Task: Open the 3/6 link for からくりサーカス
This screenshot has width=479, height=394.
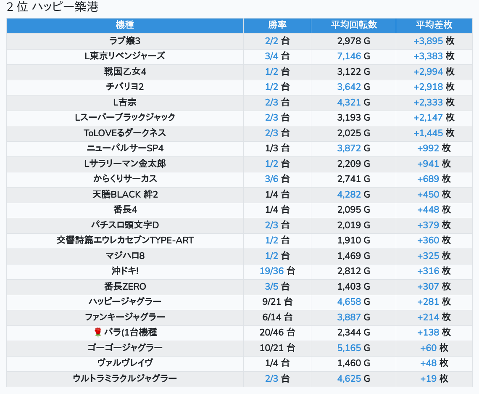Action: [271, 179]
